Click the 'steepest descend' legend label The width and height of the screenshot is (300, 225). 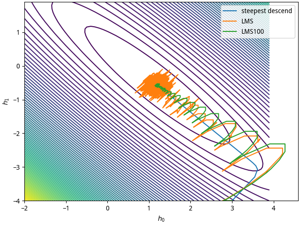pos(267,11)
